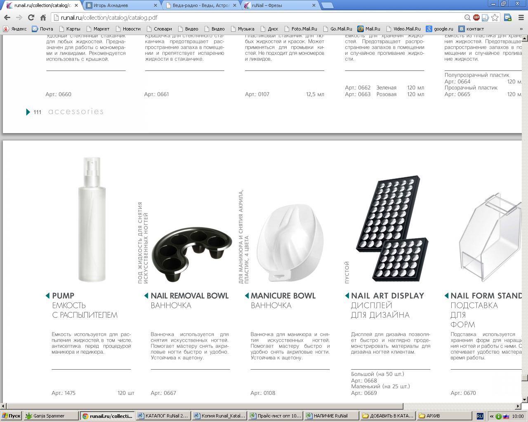Switch to КАТАЛОГ RuNail Word document

[x=163, y=416]
